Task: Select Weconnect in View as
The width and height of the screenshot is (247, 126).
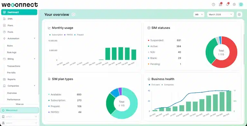Action: 20,110
